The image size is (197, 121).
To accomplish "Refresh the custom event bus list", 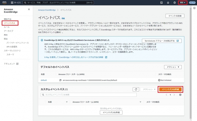I will point(136,89).
